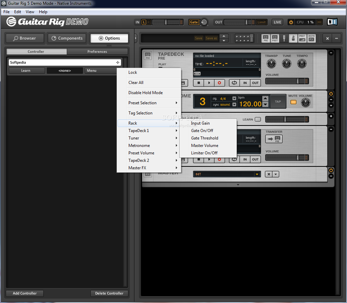Set loop OUT point on Tapedeck Pre

coord(255,83)
